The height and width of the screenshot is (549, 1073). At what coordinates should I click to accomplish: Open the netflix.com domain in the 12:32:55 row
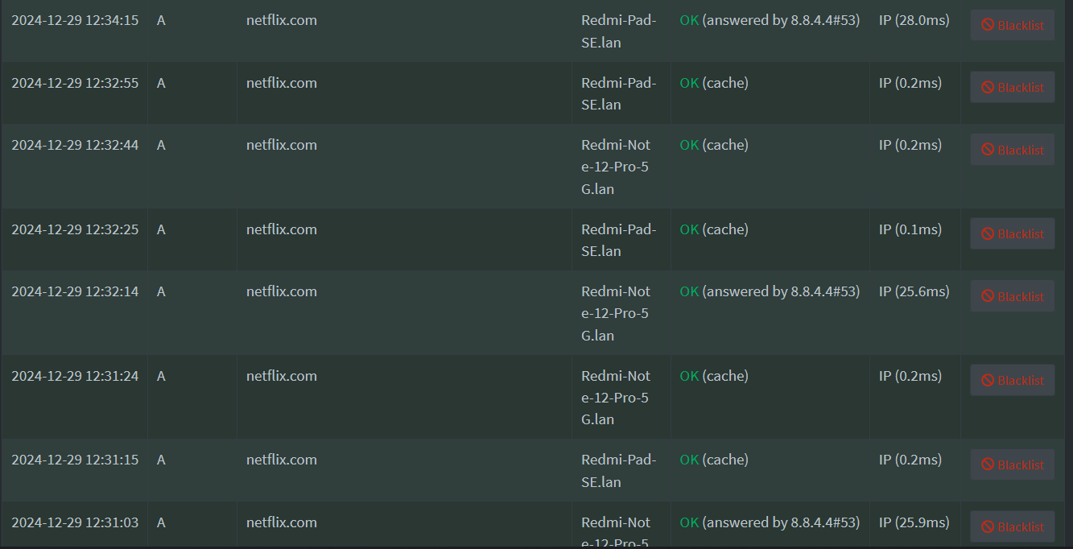[x=282, y=83]
